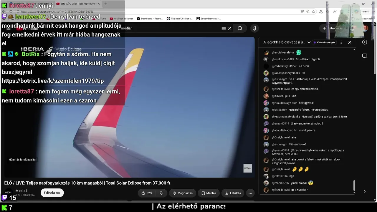
Task: Clear the search box with the X icon
Action: [230, 28]
